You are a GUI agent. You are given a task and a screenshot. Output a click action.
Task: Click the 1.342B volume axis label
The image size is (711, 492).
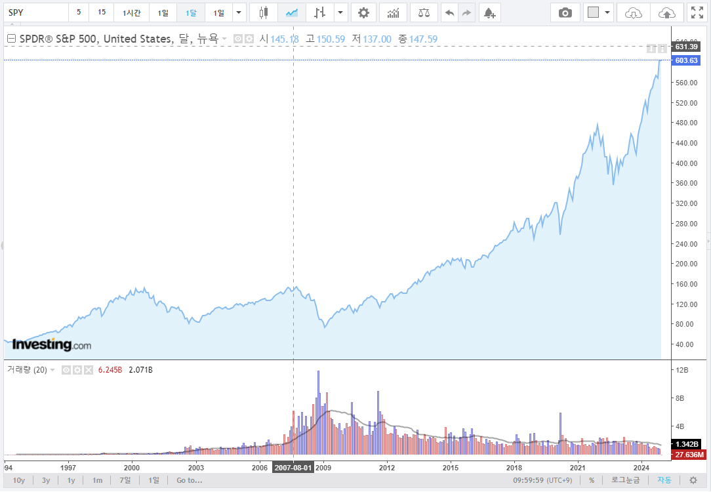(x=687, y=444)
